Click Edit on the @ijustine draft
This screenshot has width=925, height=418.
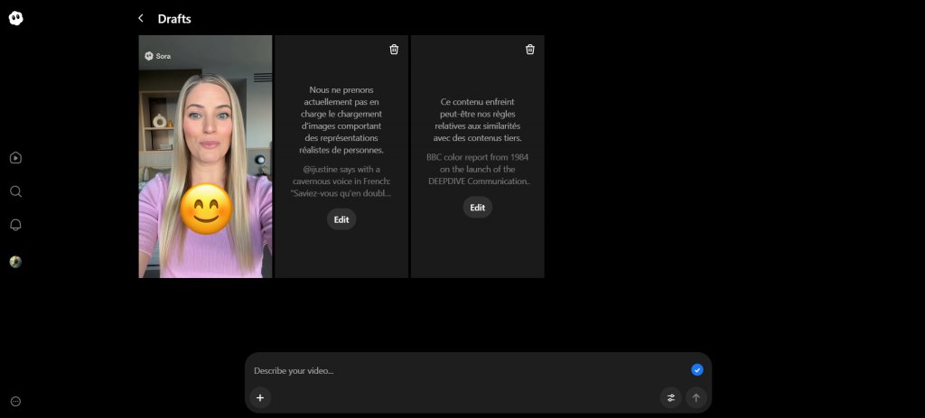point(341,219)
